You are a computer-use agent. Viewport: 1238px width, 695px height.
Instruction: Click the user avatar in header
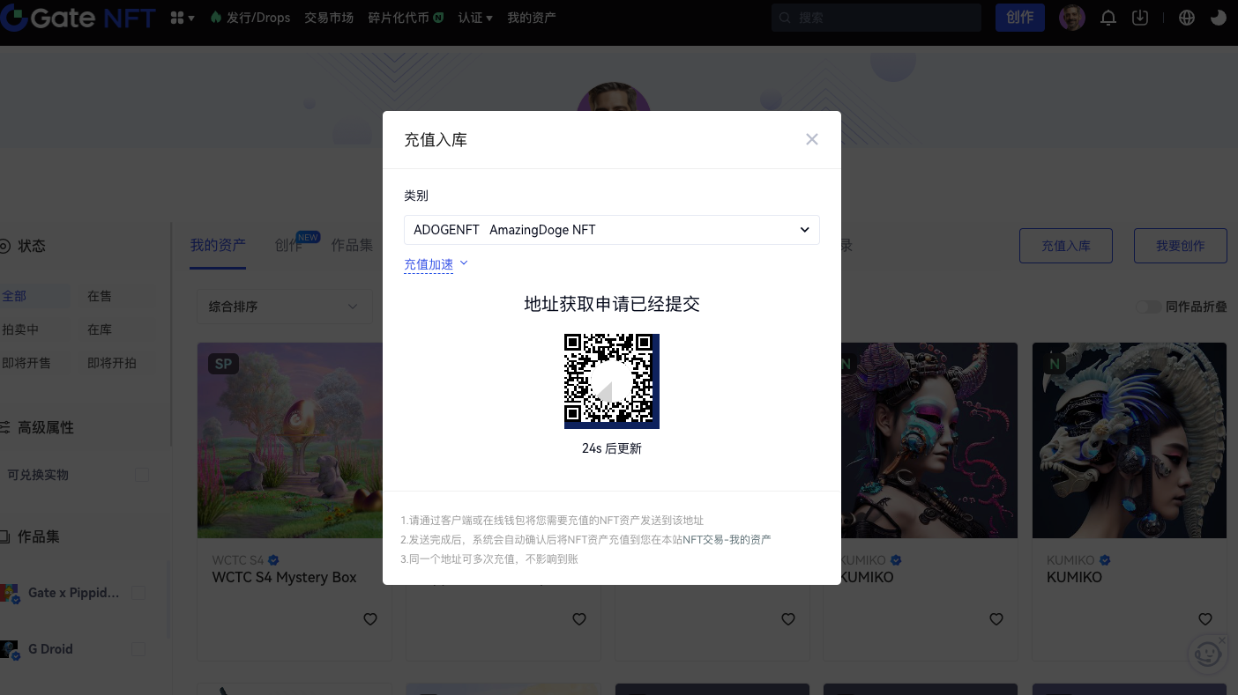click(x=1071, y=18)
